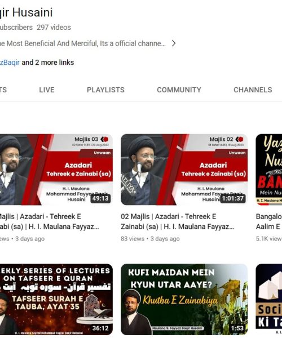This screenshot has width=282, height=338.
Task: Open the COMMUNITY tab
Action: tap(179, 90)
